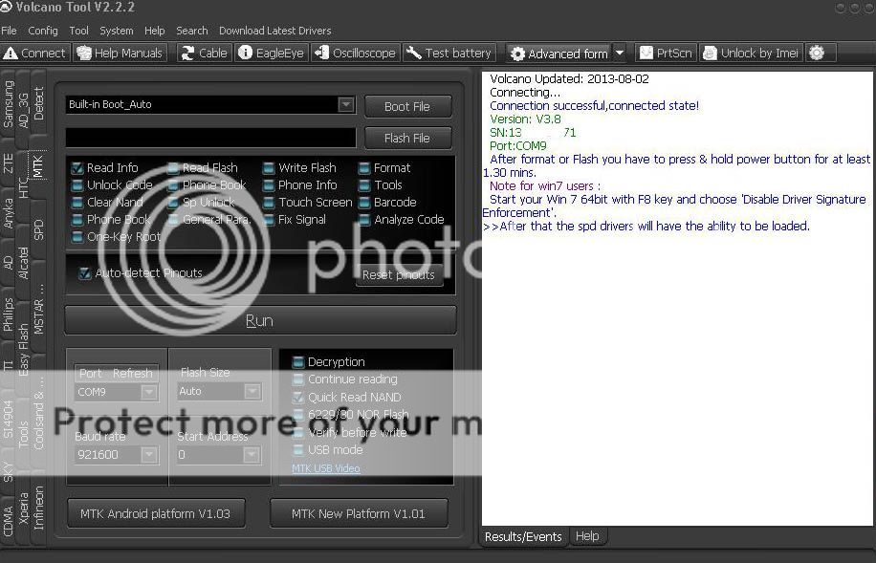Click the Connect toolbar icon
This screenshot has width=876, height=563.
point(34,54)
